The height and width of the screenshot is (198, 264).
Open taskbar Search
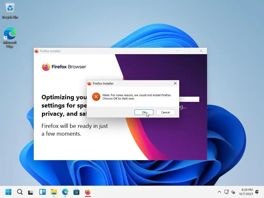(20, 192)
